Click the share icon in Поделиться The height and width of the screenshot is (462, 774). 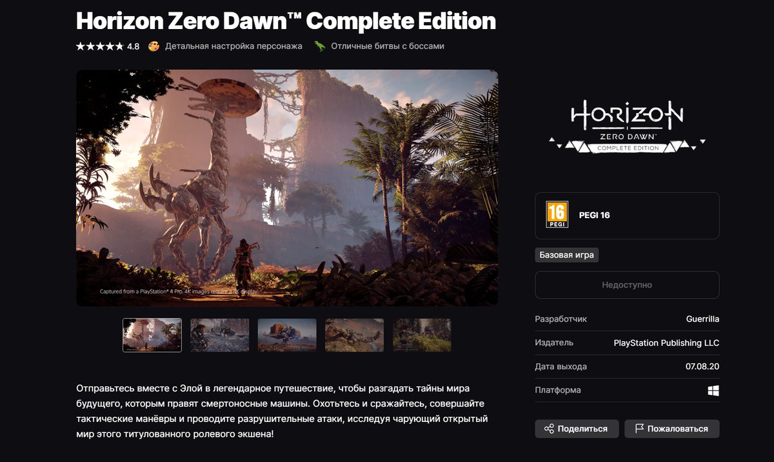coord(549,428)
